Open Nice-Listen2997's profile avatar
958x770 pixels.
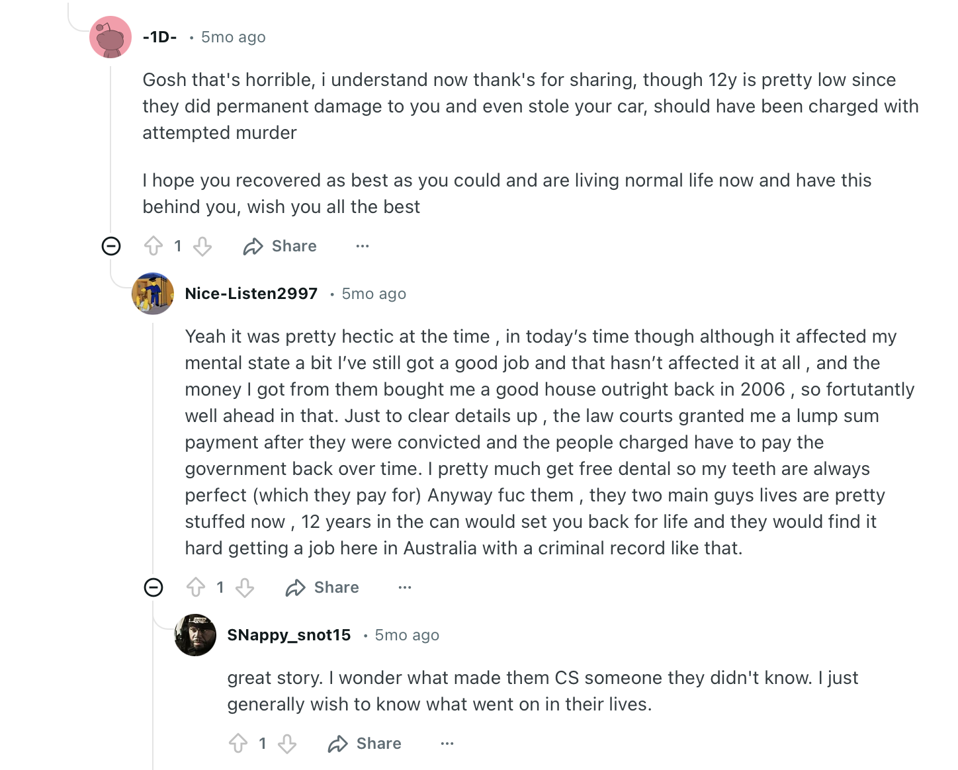[x=153, y=294]
